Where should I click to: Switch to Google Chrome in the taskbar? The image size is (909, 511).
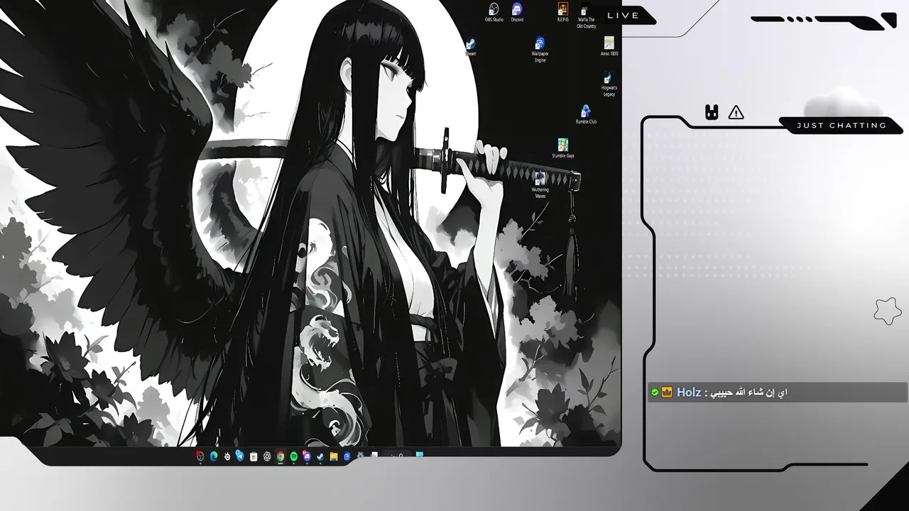coord(281,456)
